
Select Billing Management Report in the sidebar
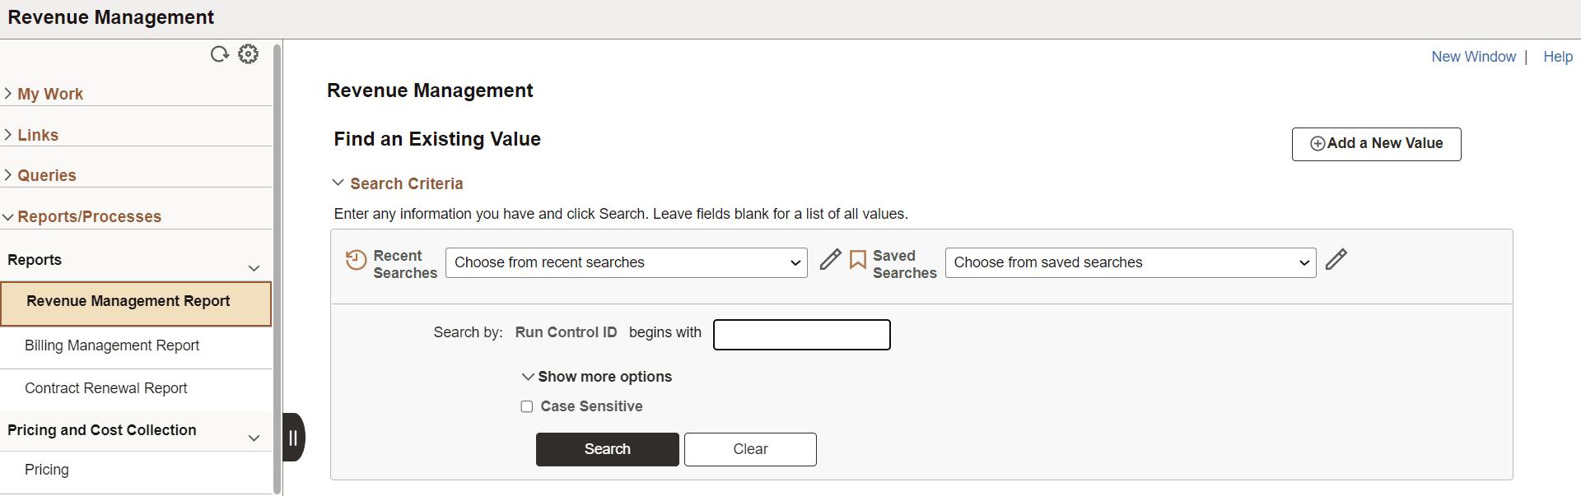coord(112,345)
